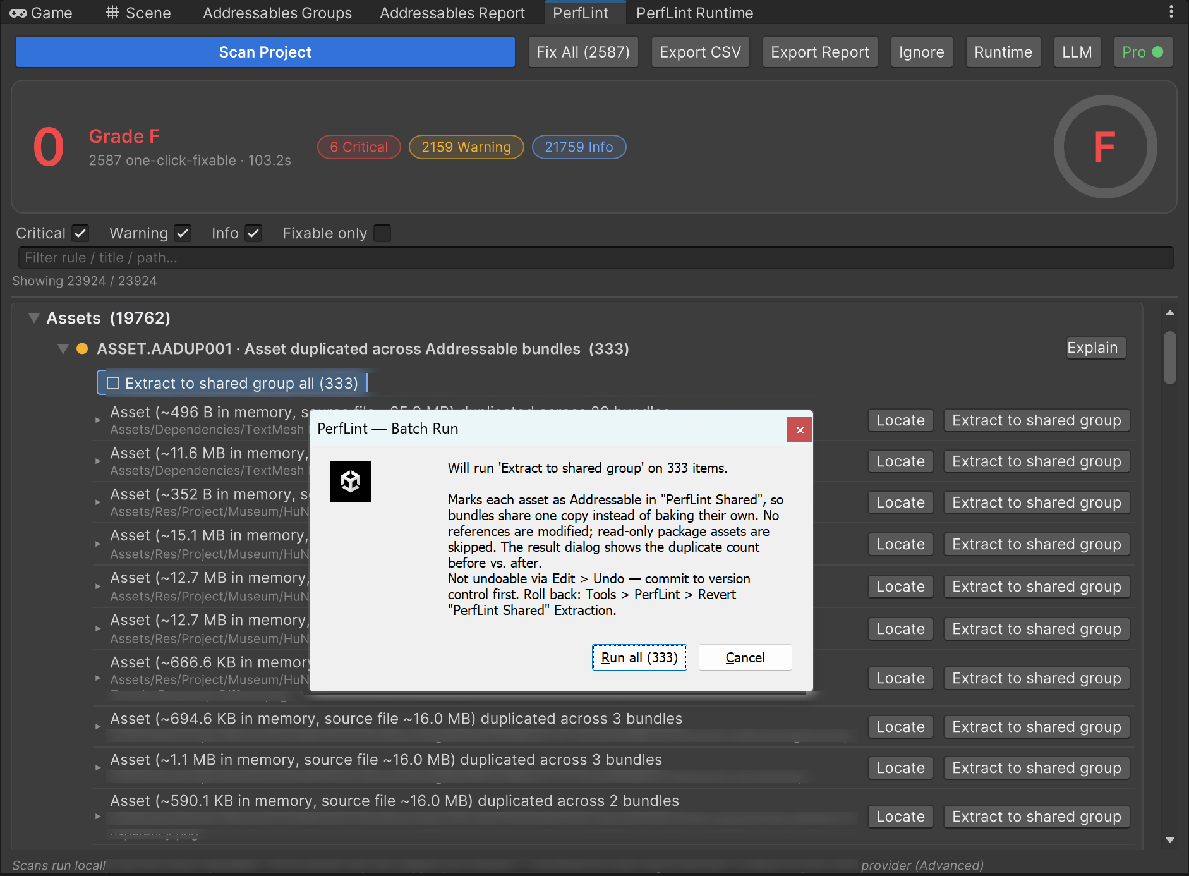Click Export Report
Screen dimensions: 1189x876
[820, 52]
